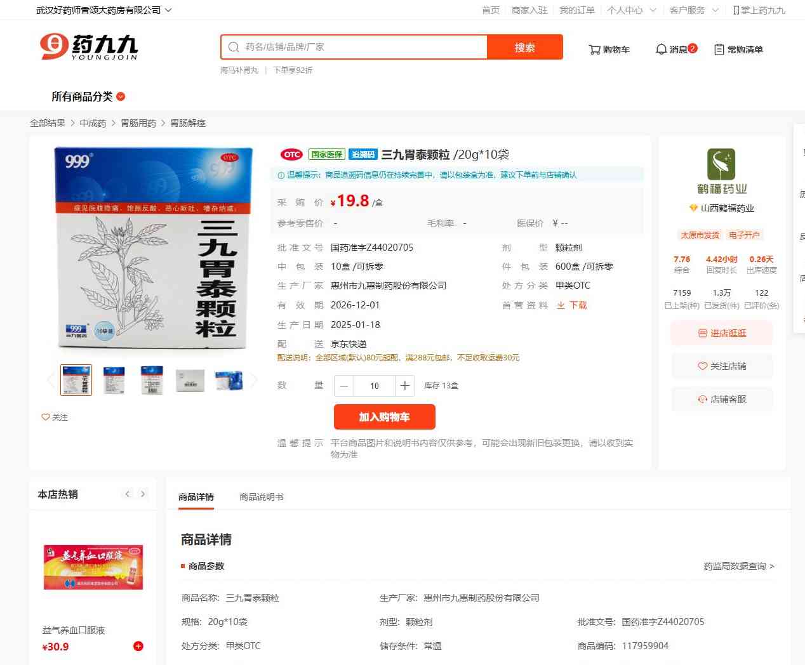Open the 消息 notification bell
Viewport: 805px width, 665px height.
click(x=675, y=49)
